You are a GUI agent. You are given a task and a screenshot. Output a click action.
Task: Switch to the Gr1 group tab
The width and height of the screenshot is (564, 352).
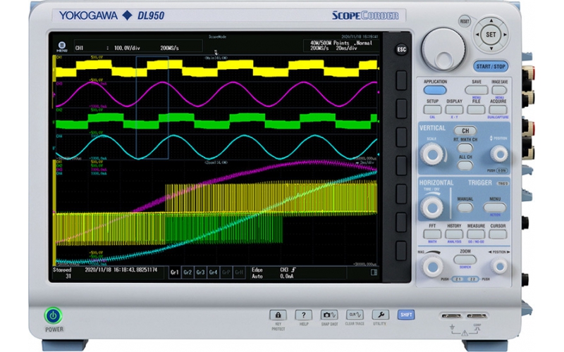(x=174, y=272)
